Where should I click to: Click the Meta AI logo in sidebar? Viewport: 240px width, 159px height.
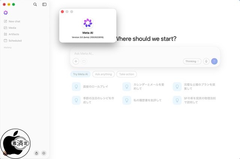6,13
